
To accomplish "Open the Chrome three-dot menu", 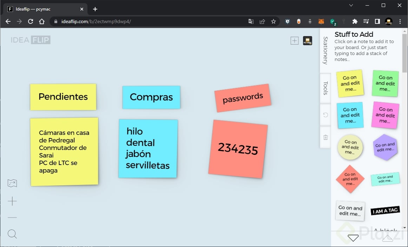I will pos(400,22).
